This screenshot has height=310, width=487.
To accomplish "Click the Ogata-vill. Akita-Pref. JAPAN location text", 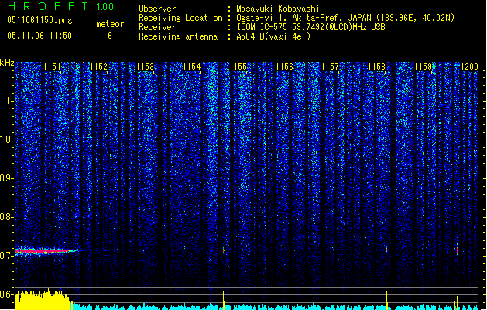I will click(345, 18).
